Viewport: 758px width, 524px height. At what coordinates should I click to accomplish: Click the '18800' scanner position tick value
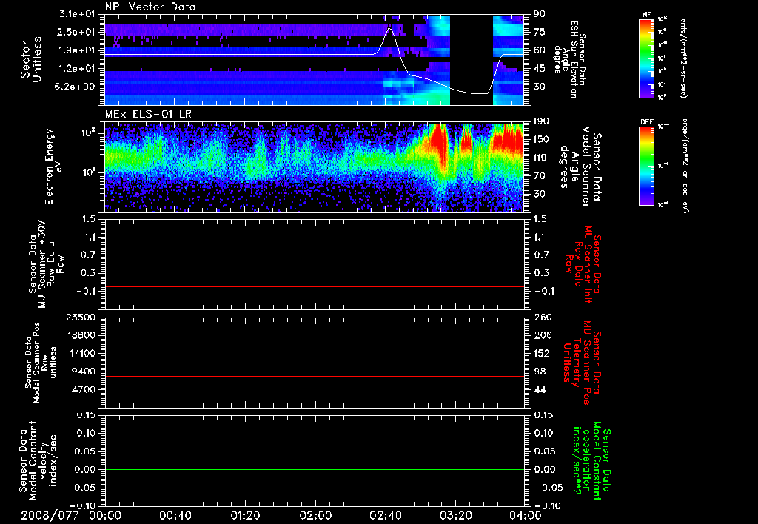(81, 335)
